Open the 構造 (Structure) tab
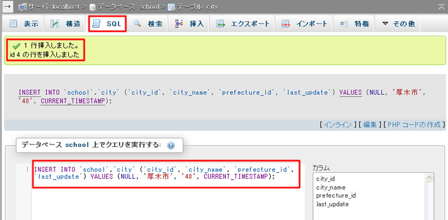Image resolution: width=448 pixels, height=220 pixels. [65, 24]
